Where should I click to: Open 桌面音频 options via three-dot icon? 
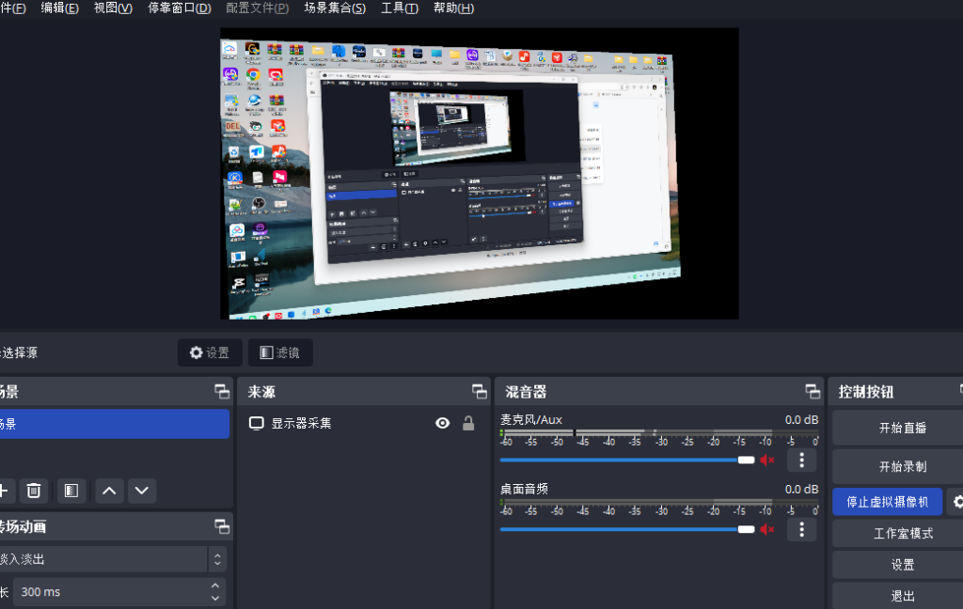click(801, 529)
